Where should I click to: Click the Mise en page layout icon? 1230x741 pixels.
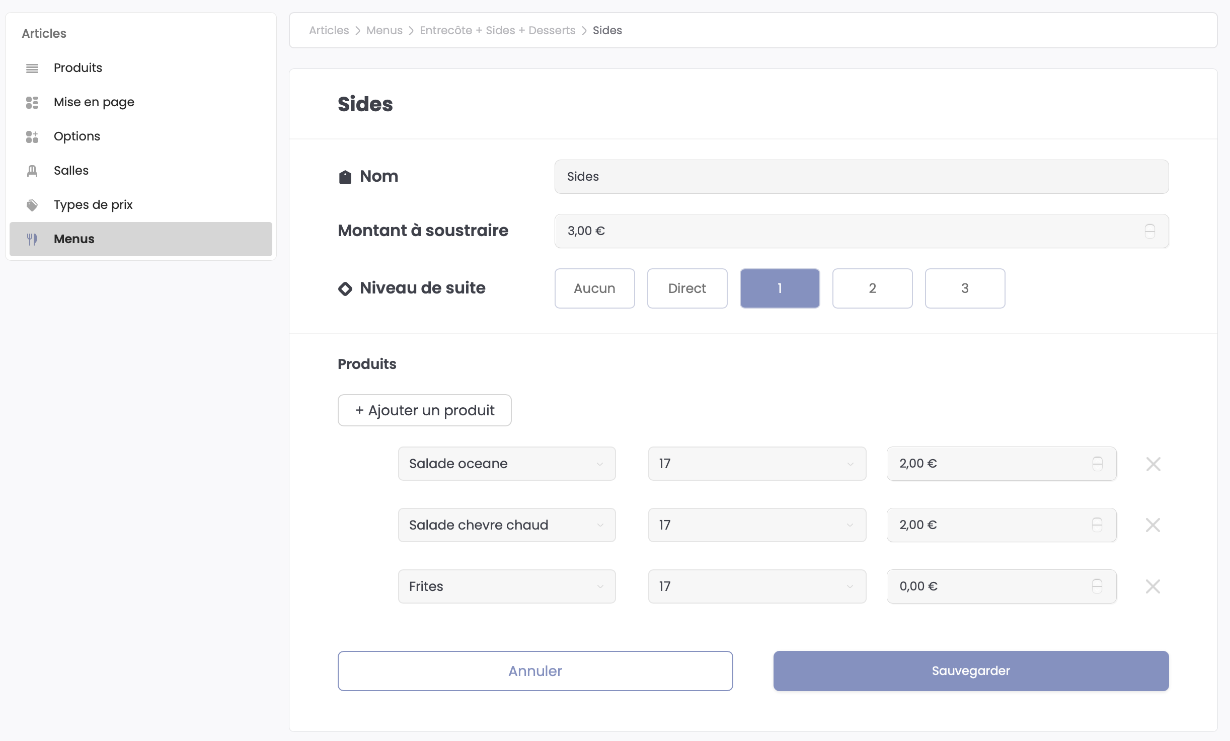tap(32, 102)
